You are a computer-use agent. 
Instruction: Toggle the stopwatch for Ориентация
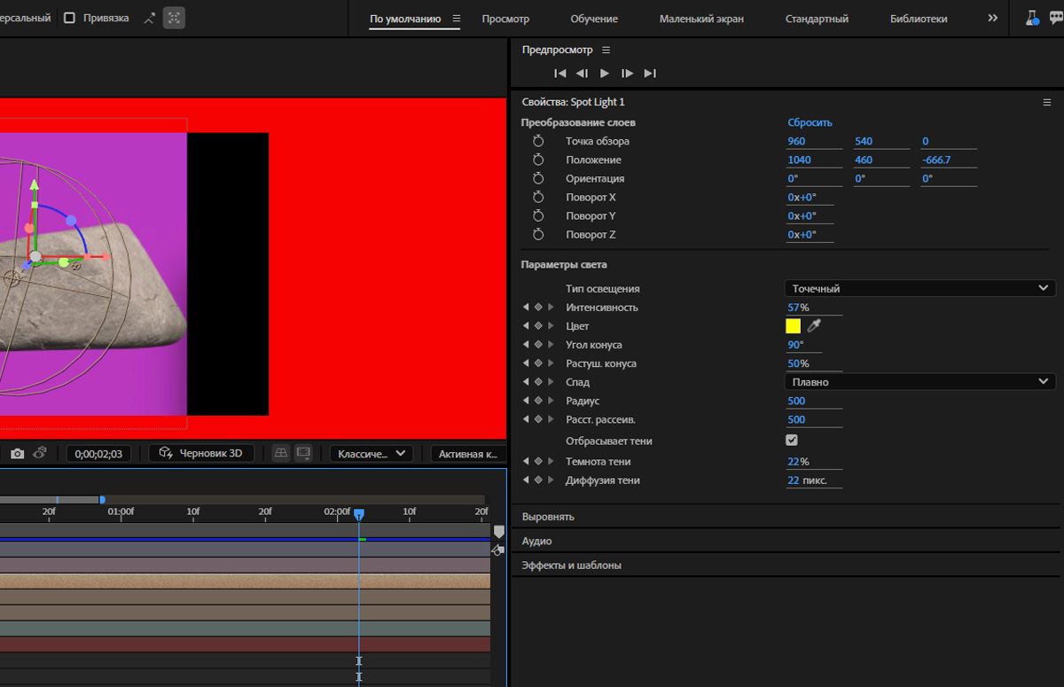pyautogui.click(x=537, y=179)
